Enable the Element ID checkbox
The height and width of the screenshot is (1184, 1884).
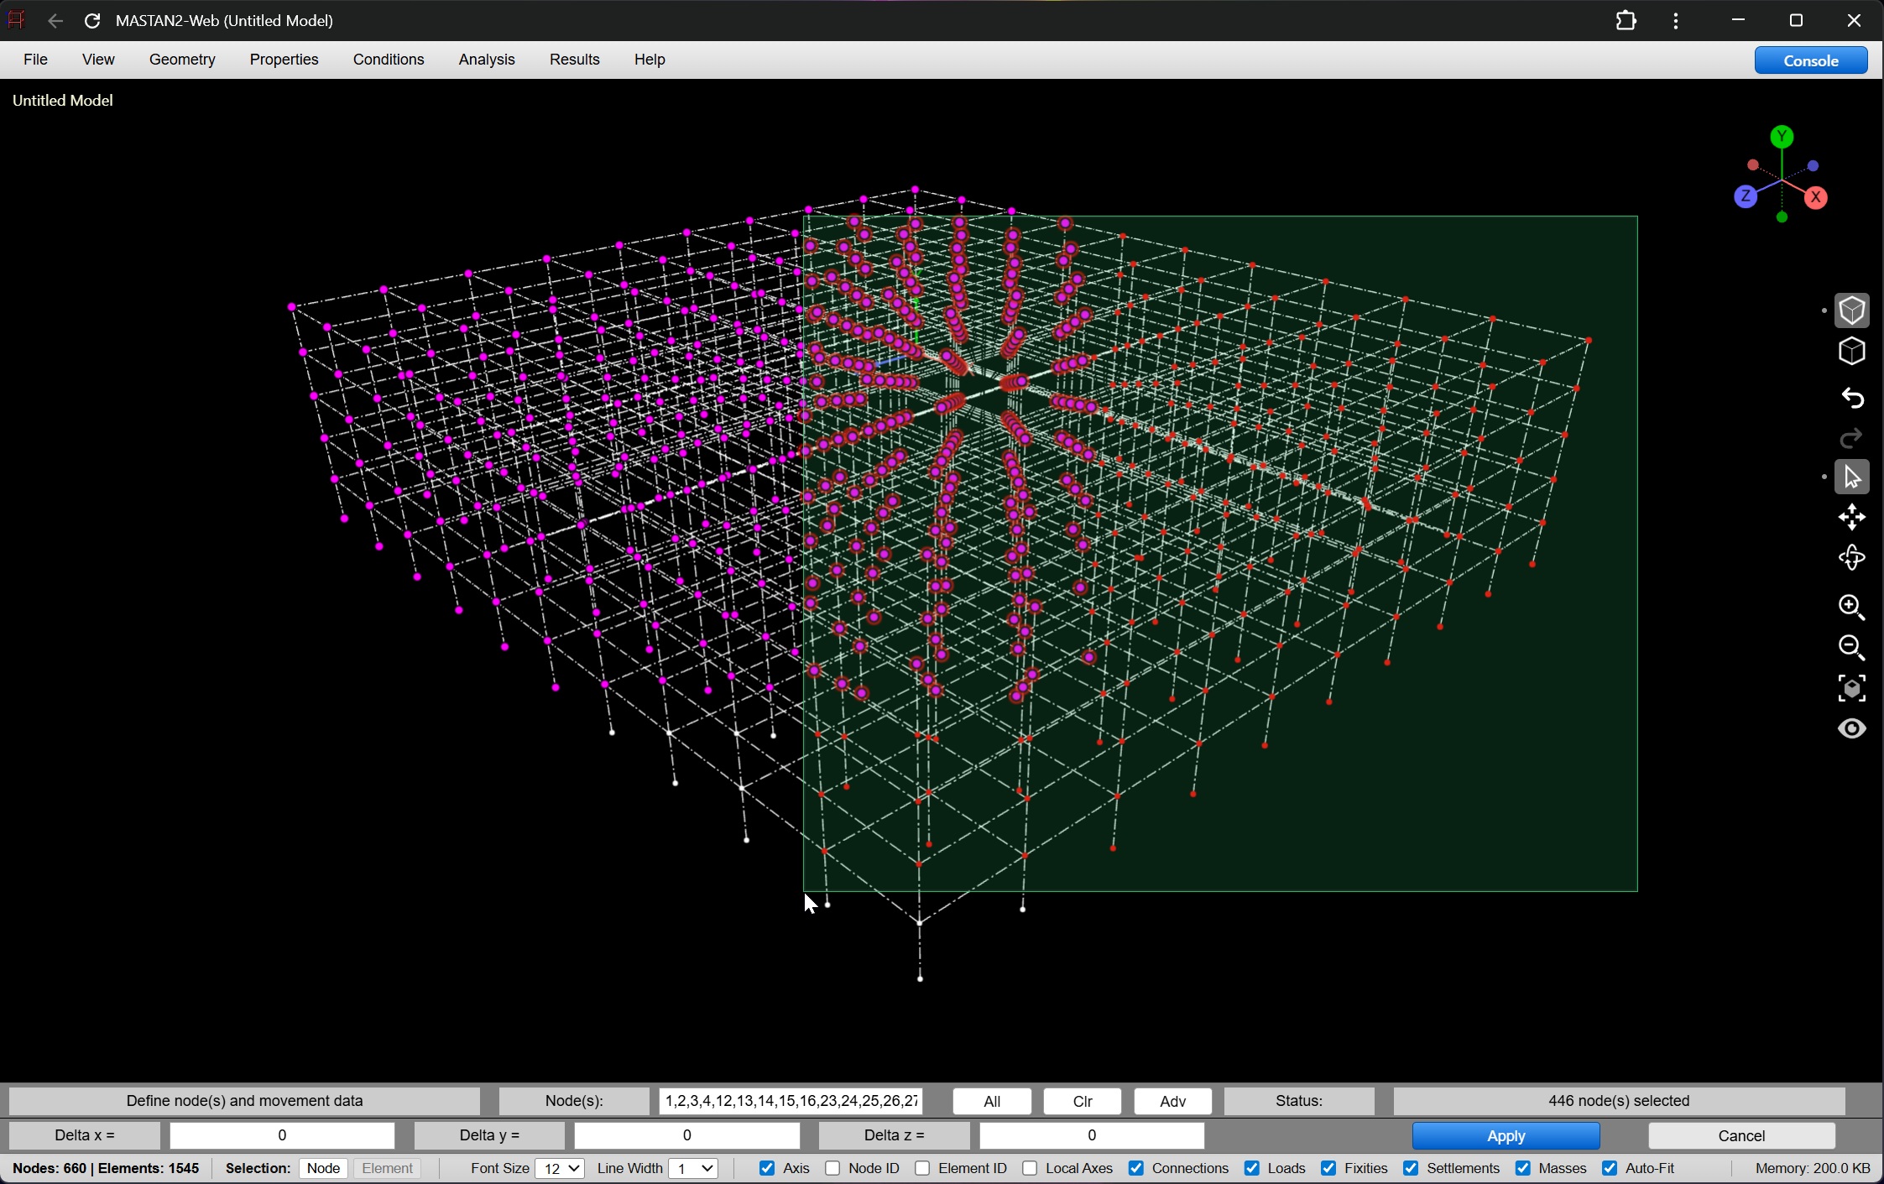coord(924,1168)
